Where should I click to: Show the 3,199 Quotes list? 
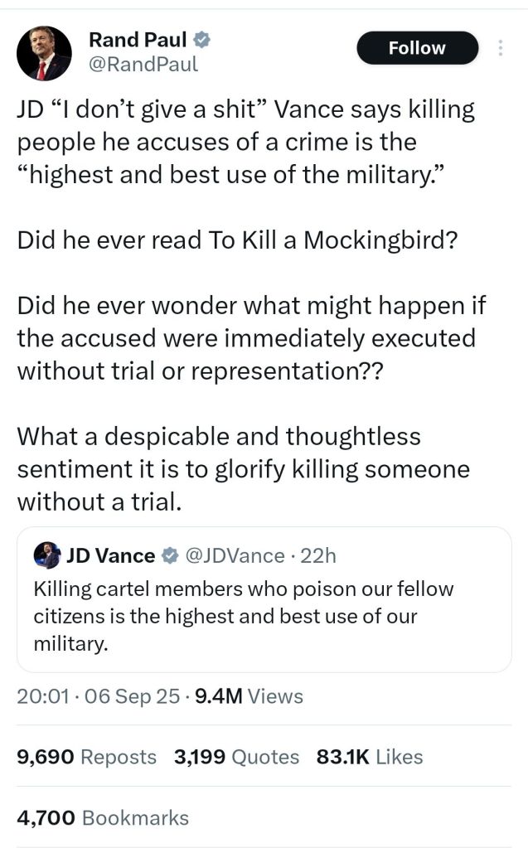[x=236, y=757]
